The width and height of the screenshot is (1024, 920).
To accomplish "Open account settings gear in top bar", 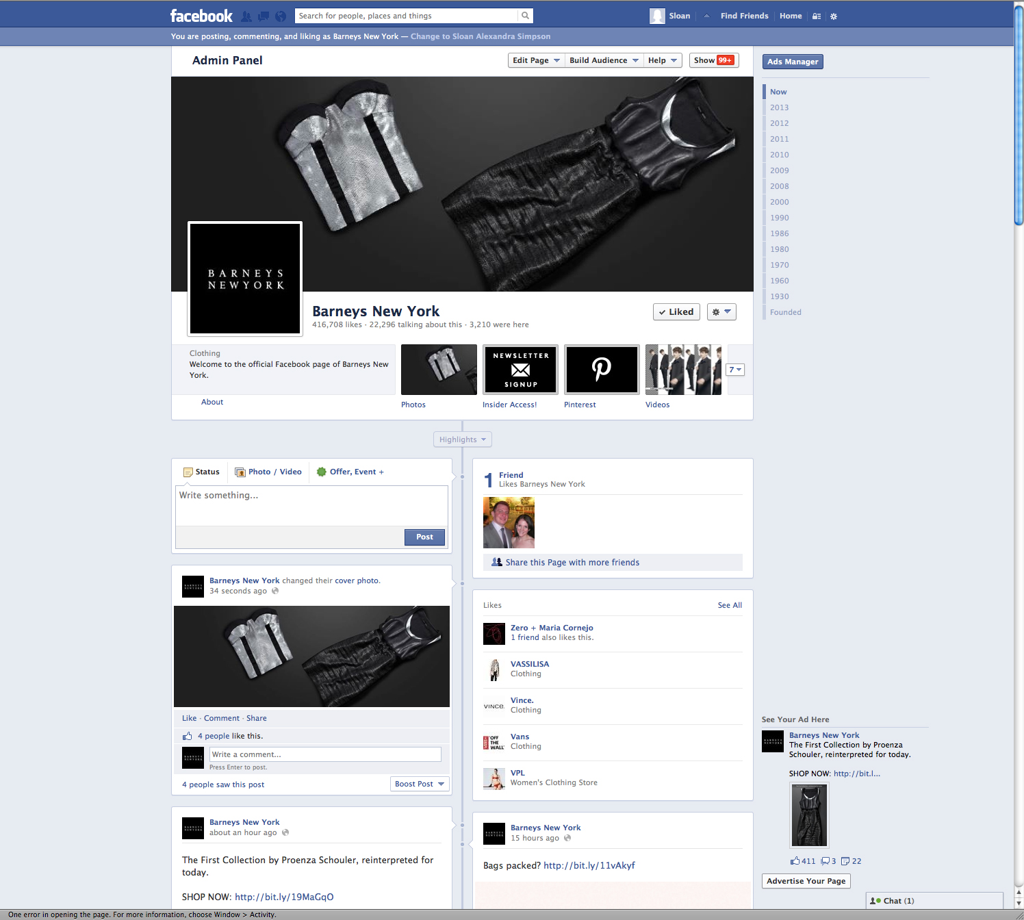I will tap(834, 16).
